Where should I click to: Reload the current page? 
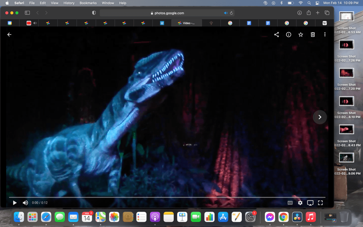231,13
